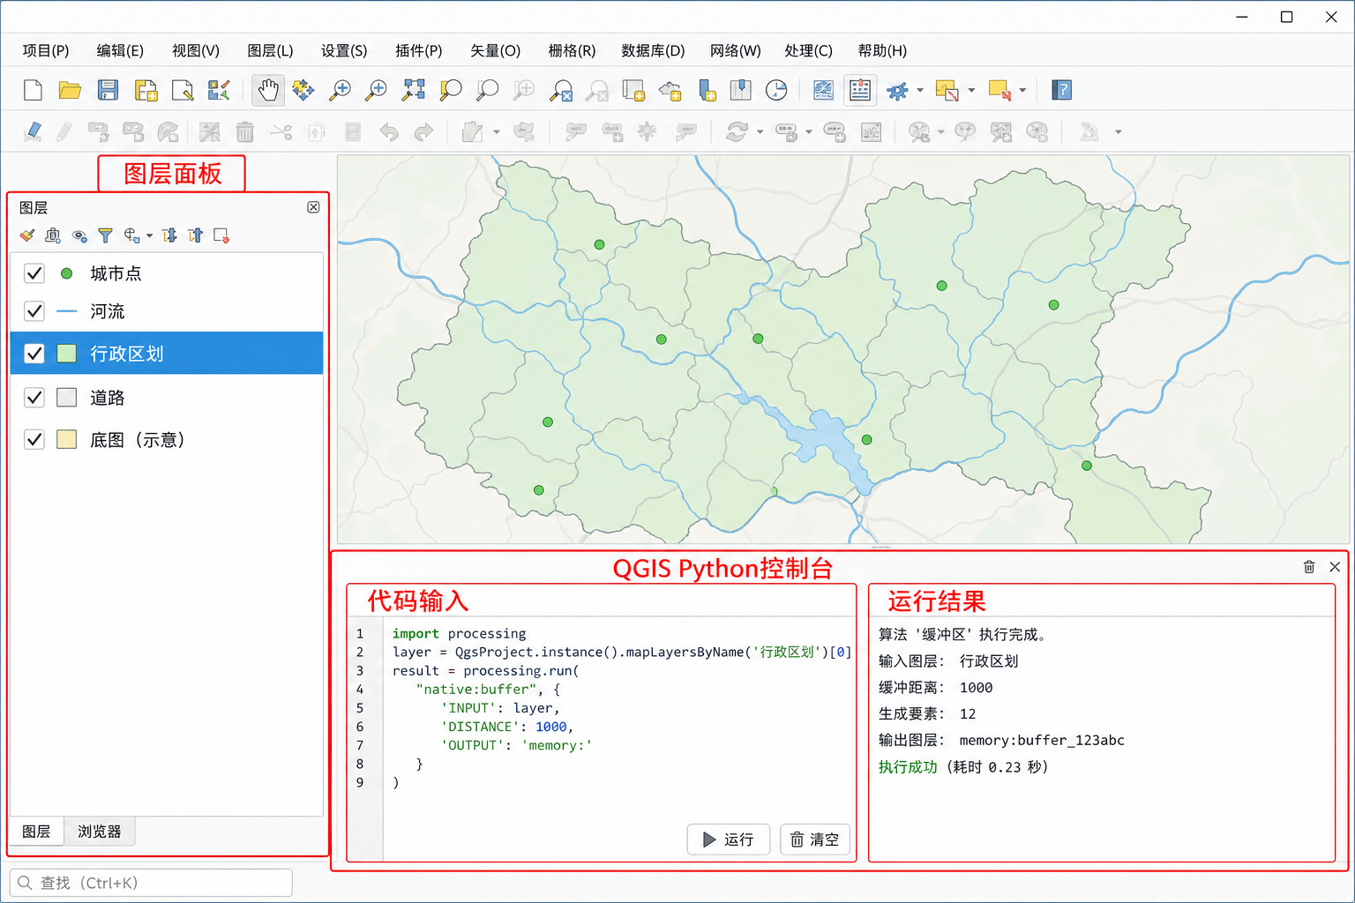The height and width of the screenshot is (903, 1355).
Task: Save project with floppy disk icon
Action: (108, 89)
